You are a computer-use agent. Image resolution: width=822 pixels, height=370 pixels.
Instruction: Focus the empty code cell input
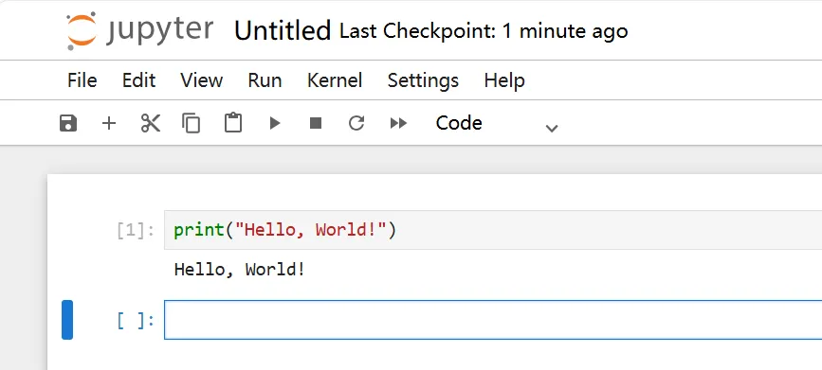click(493, 320)
